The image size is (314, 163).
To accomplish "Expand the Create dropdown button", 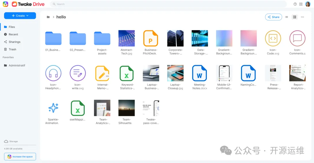I will (x=20, y=16).
